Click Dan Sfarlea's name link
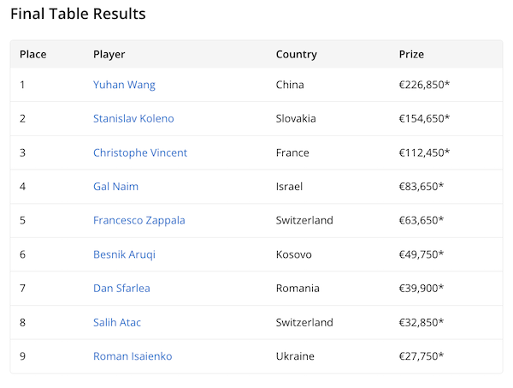The width and height of the screenshot is (513, 388). (x=121, y=288)
